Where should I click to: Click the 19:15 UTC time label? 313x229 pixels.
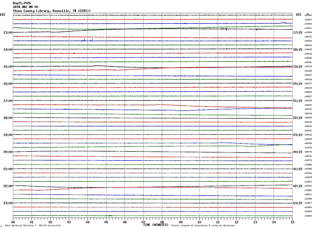click(298, 67)
